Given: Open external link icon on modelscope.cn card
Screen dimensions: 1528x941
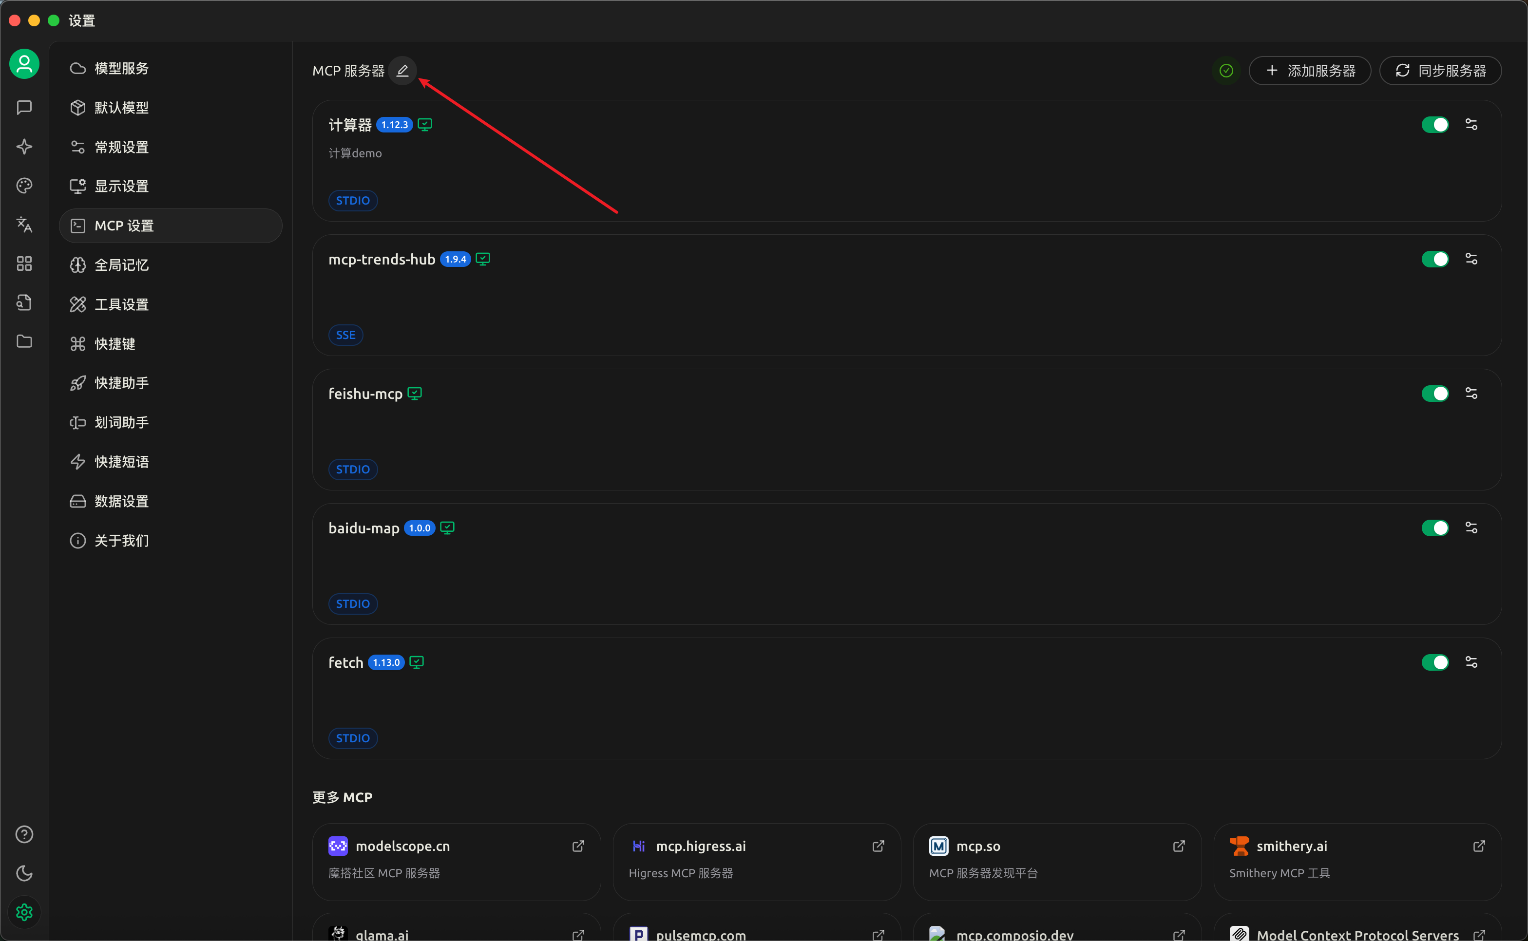Looking at the screenshot, I should tap(578, 846).
